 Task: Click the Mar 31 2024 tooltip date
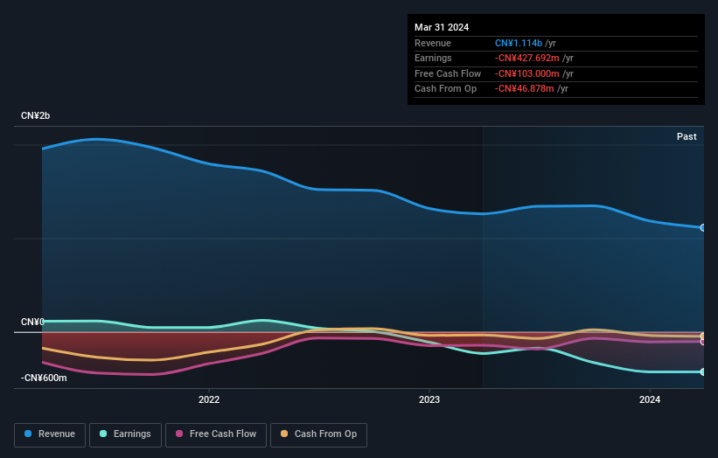pyautogui.click(x=442, y=27)
